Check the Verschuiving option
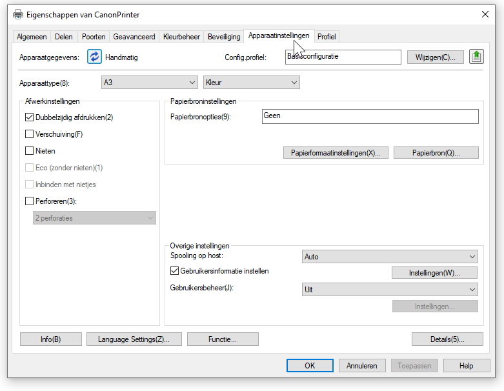This screenshot has height=391, width=504. [x=29, y=134]
